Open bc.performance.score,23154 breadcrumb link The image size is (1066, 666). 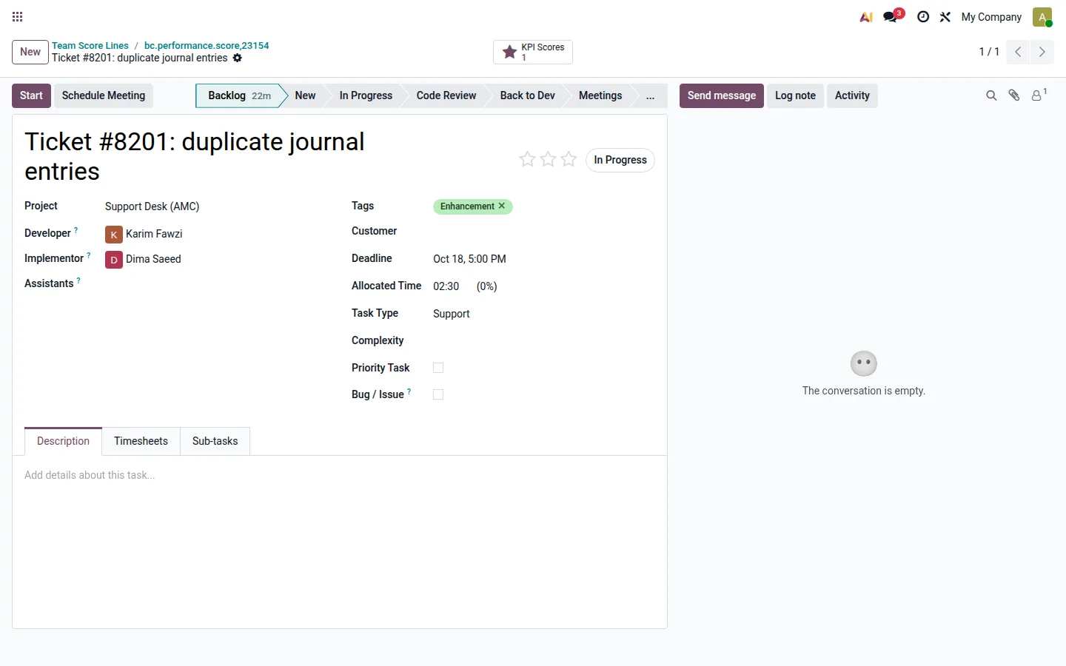(x=207, y=45)
